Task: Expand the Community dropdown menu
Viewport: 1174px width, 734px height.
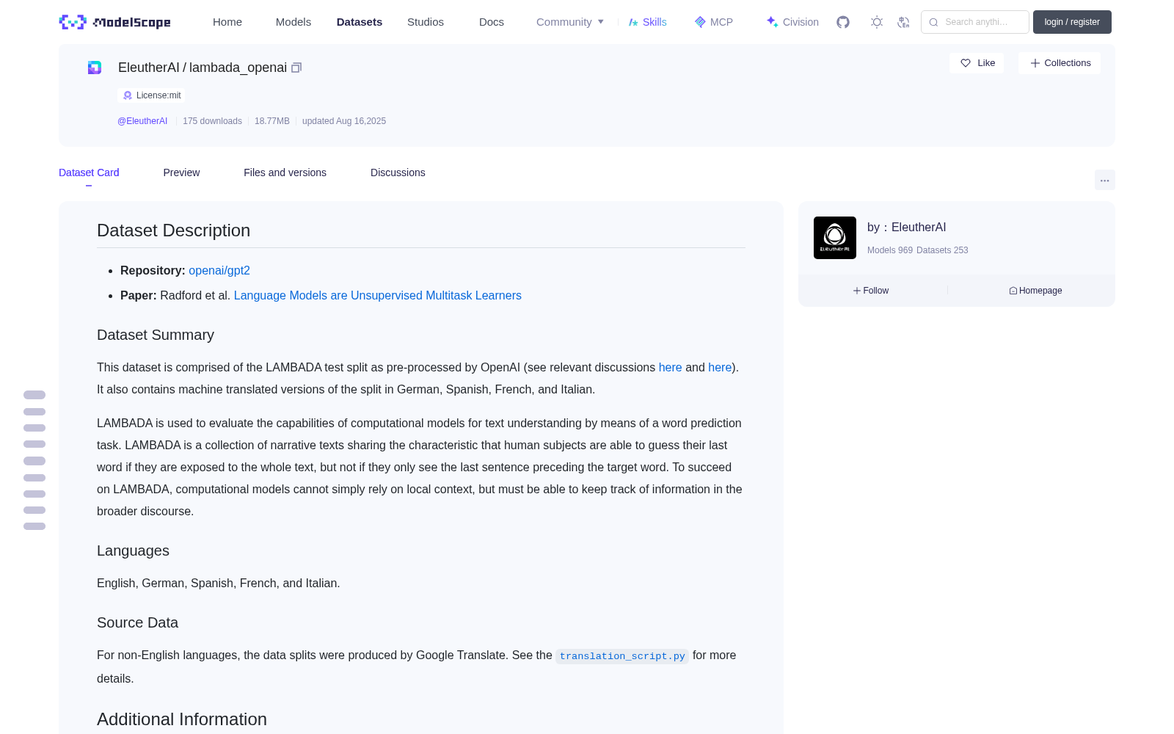Action: click(570, 22)
